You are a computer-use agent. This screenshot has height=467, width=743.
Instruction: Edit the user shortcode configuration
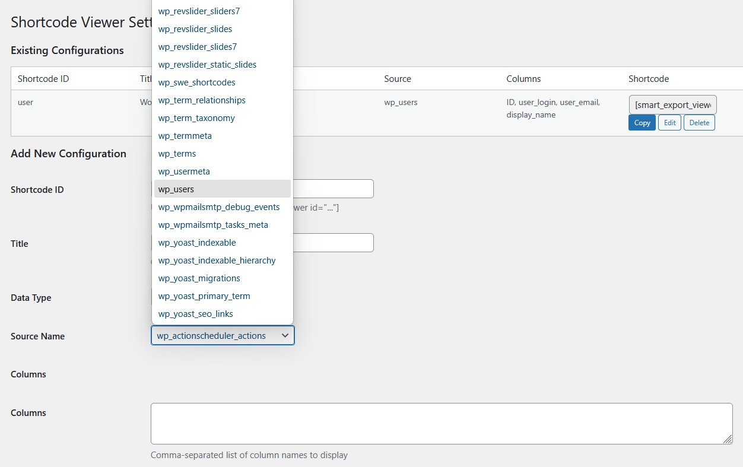(669, 123)
